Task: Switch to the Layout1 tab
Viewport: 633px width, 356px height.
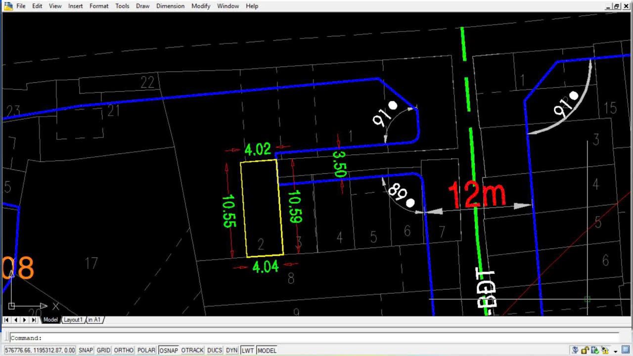Action: click(73, 320)
